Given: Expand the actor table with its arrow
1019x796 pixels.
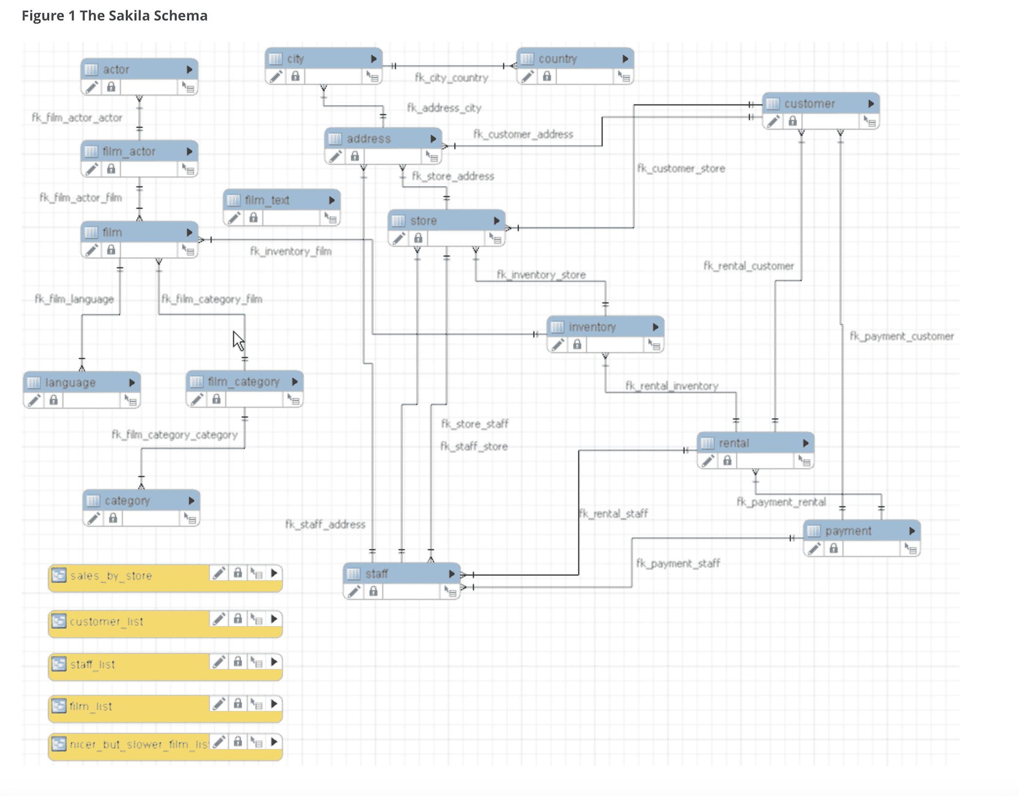Looking at the screenshot, I should click(189, 70).
